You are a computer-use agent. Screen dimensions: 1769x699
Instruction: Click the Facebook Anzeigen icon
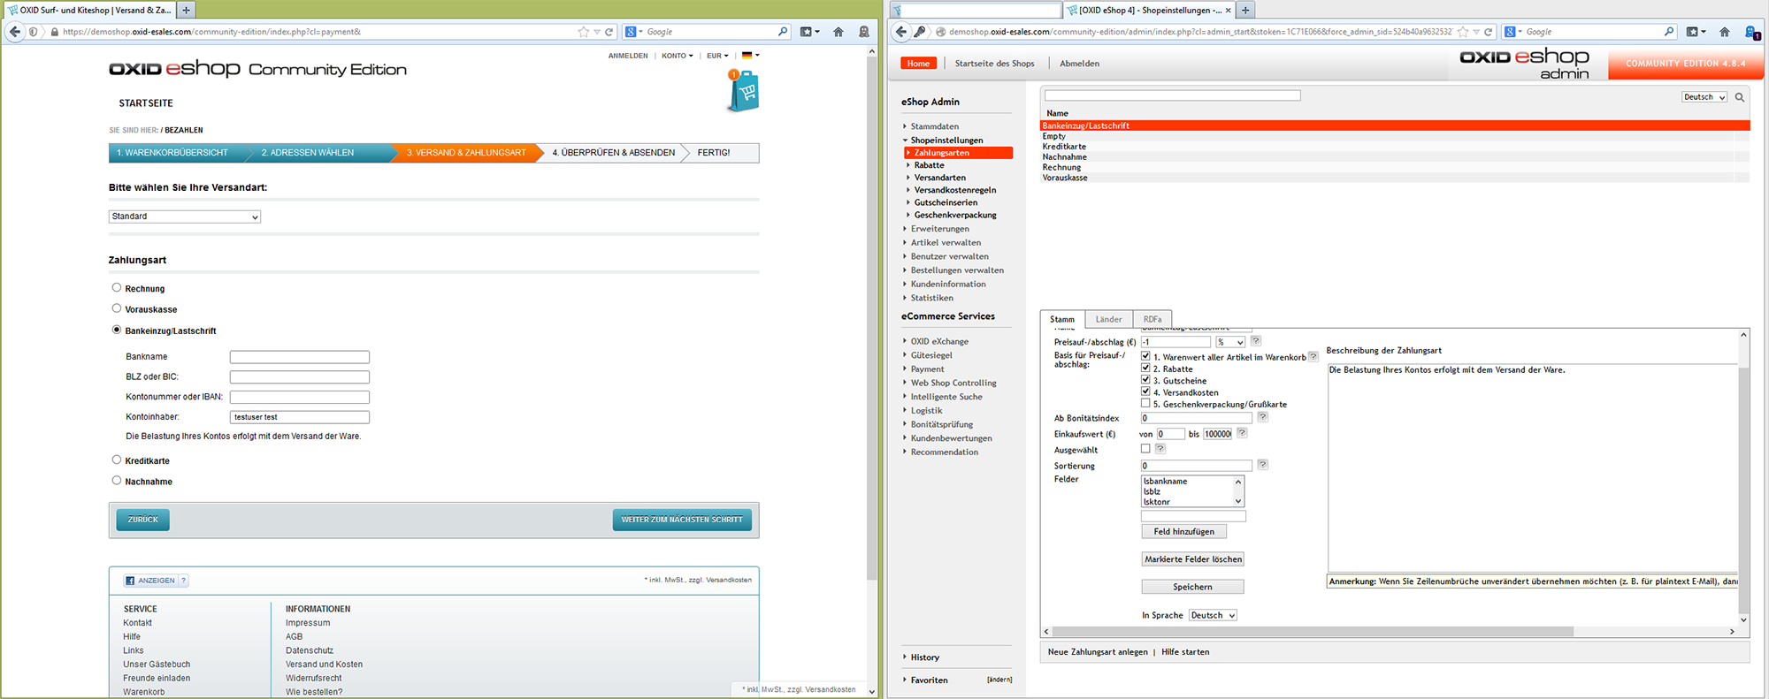pos(130,581)
